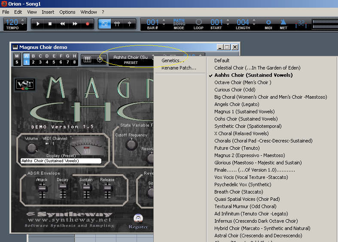Image resolution: width=338 pixels, height=242 pixels.
Task: Select pattern number 8
Action: pyautogui.click(x=74, y=62)
